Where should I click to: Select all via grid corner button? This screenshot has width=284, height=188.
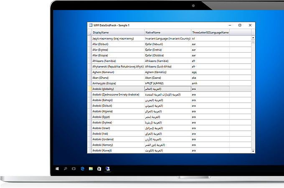tap(89, 33)
